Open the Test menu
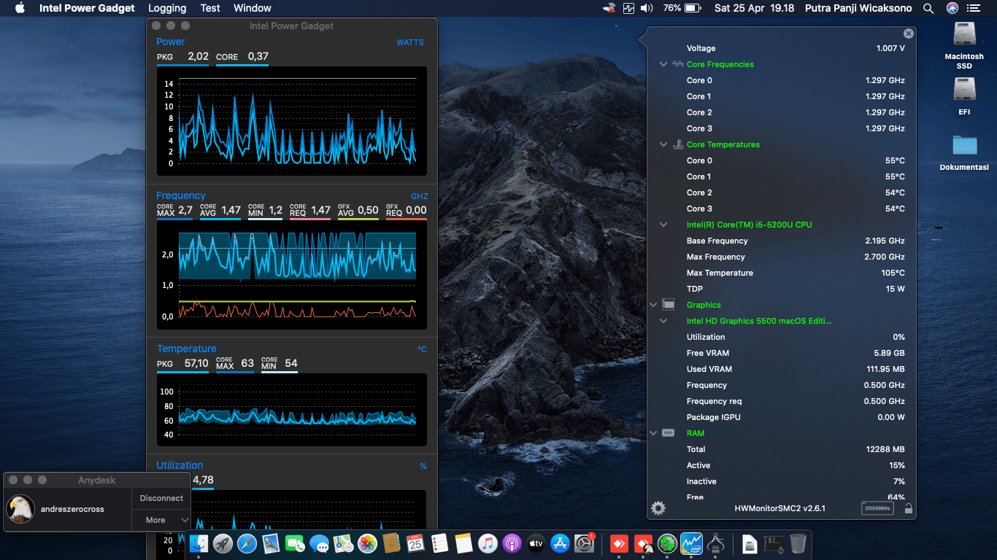The height and width of the screenshot is (560, 997). pyautogui.click(x=210, y=8)
